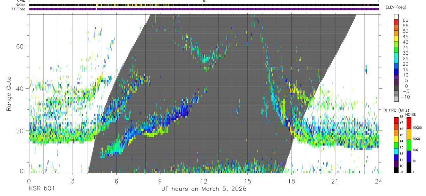Click the 'ELEV (deg)' legend title
Viewport: 426px width, 196px height.
396,7
